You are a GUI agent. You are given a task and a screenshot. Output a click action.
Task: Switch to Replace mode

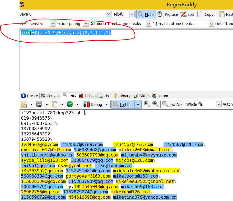click(x=168, y=14)
